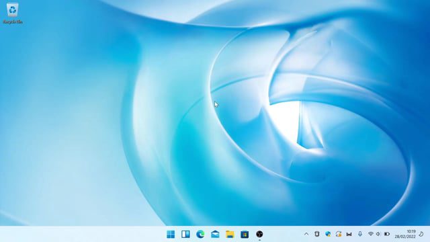
Task: Open the focus assist moon icon
Action: (421, 234)
